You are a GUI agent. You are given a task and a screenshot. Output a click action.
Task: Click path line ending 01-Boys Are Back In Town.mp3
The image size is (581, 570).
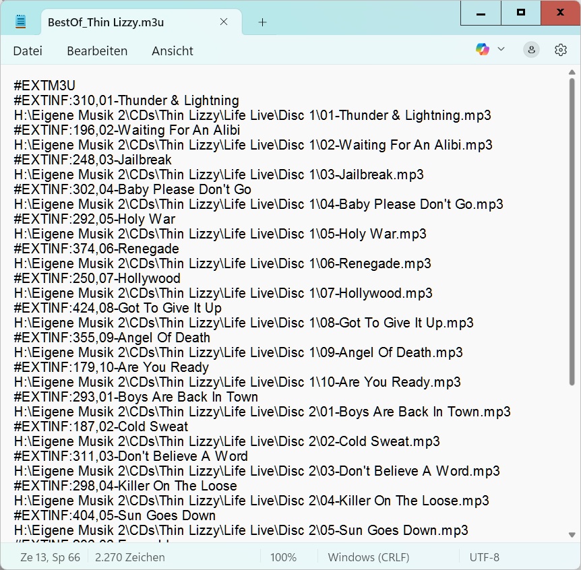[262, 412]
